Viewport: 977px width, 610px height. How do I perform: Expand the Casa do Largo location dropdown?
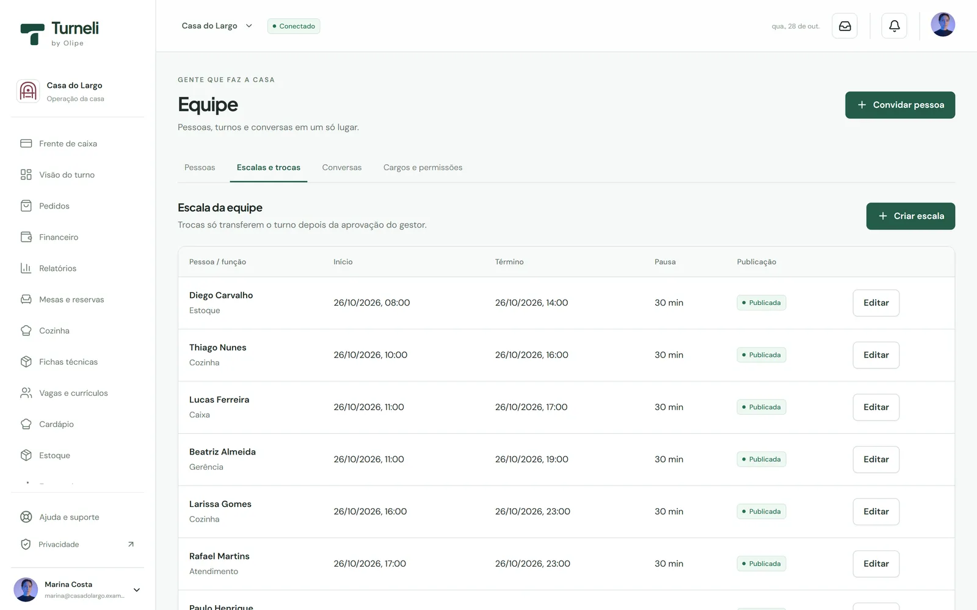point(217,26)
